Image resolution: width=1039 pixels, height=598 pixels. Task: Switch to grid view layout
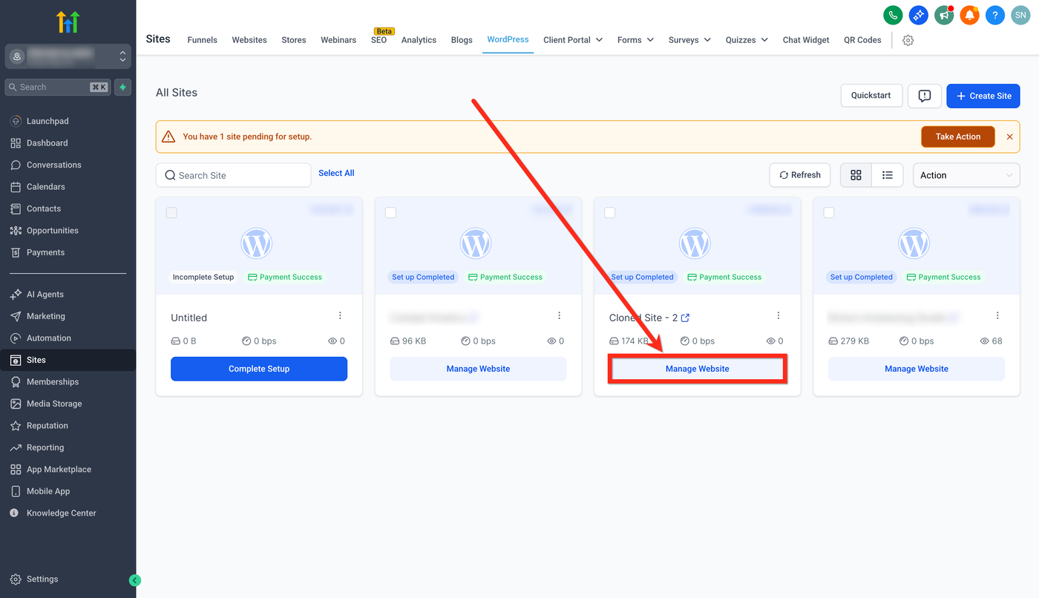tap(856, 175)
